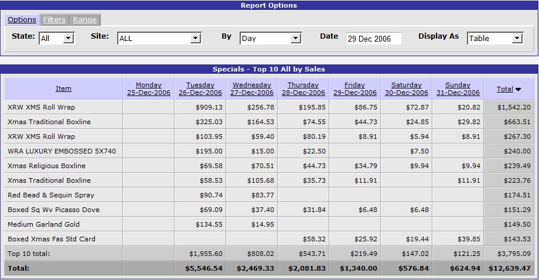539x280 pixels.
Task: Click the Total column header link
Action: pyautogui.click(x=505, y=89)
